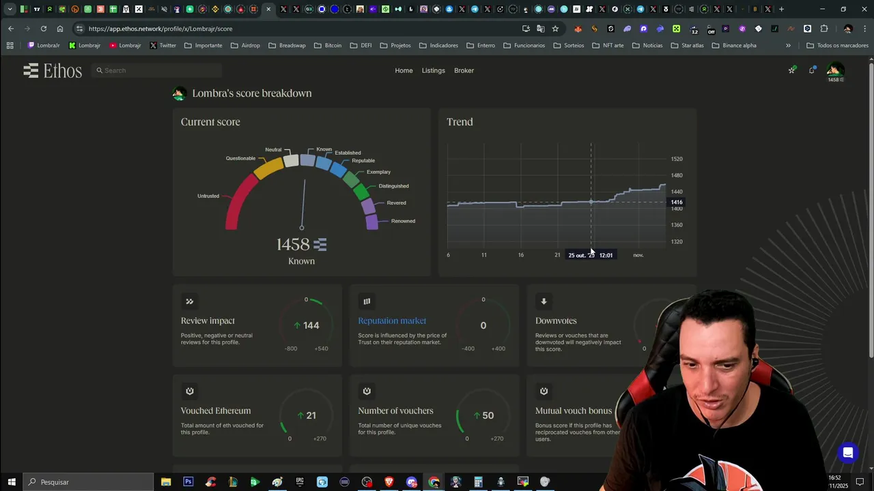
Task: Open File Explorer from the taskbar
Action: pyautogui.click(x=166, y=482)
